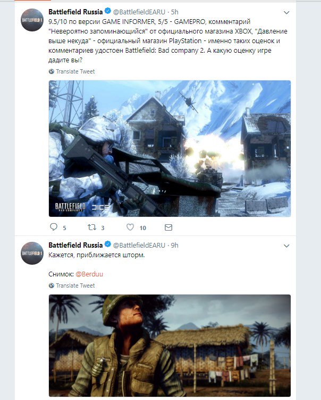Screen dimensions: 321x400
Task: Send first tweet via direct message envelope
Action: pos(168,227)
